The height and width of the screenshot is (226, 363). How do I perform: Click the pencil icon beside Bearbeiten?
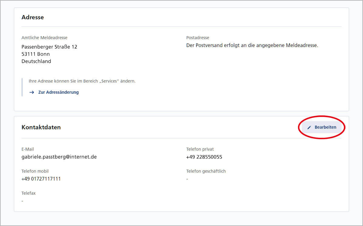pyautogui.click(x=309, y=127)
